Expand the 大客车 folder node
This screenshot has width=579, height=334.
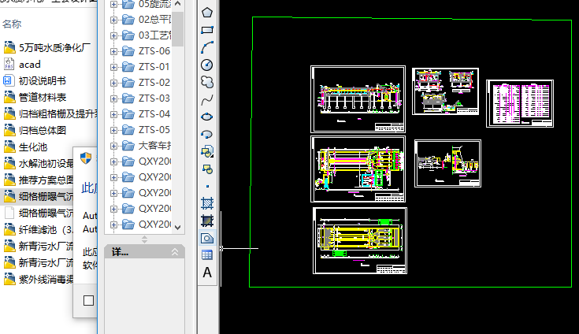pyautogui.click(x=113, y=147)
